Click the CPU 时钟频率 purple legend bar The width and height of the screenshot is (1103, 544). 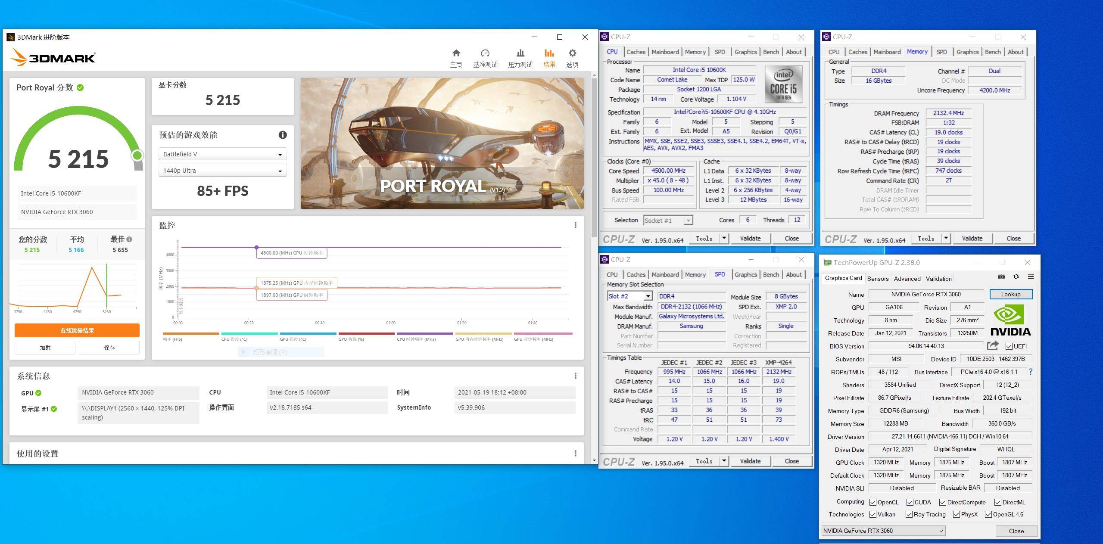425,333
